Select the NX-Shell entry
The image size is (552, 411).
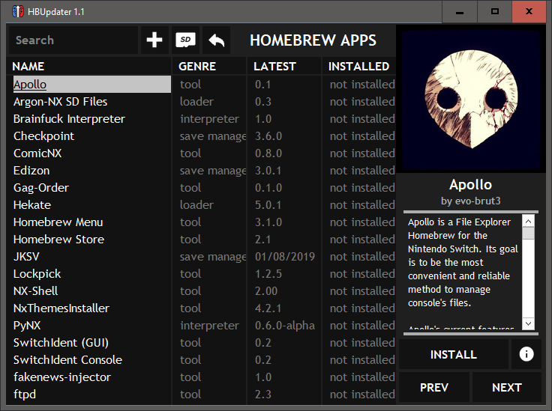coord(36,291)
